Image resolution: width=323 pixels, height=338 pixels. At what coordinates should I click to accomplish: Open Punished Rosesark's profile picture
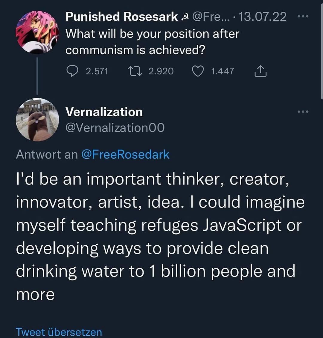point(37,32)
